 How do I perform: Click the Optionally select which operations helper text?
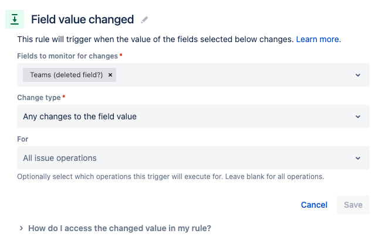point(170,176)
